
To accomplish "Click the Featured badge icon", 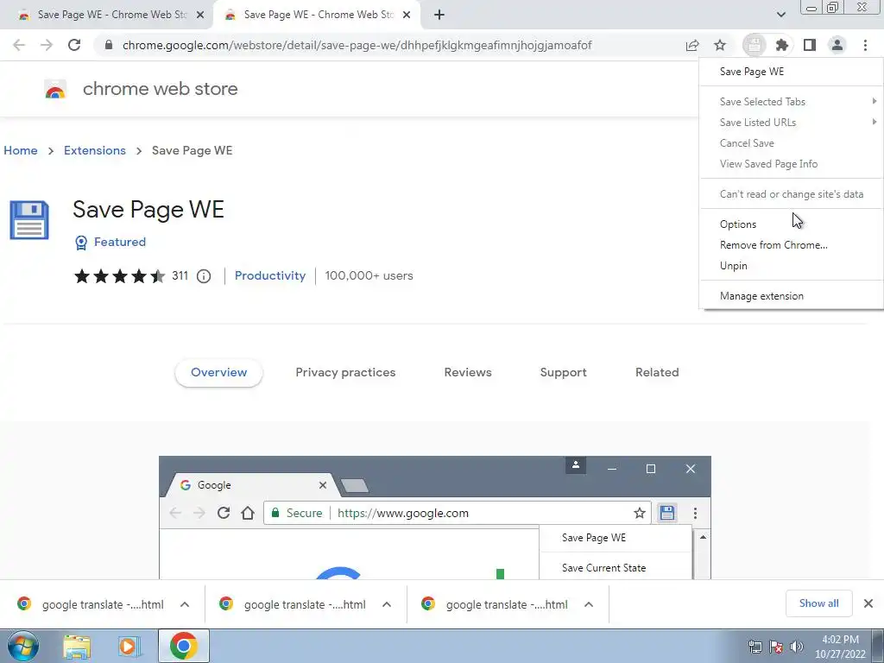I will point(81,243).
